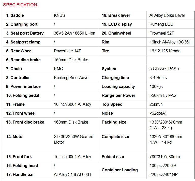
Task: Select the '18. Break lever' label
Action: click(x=116, y=15)
